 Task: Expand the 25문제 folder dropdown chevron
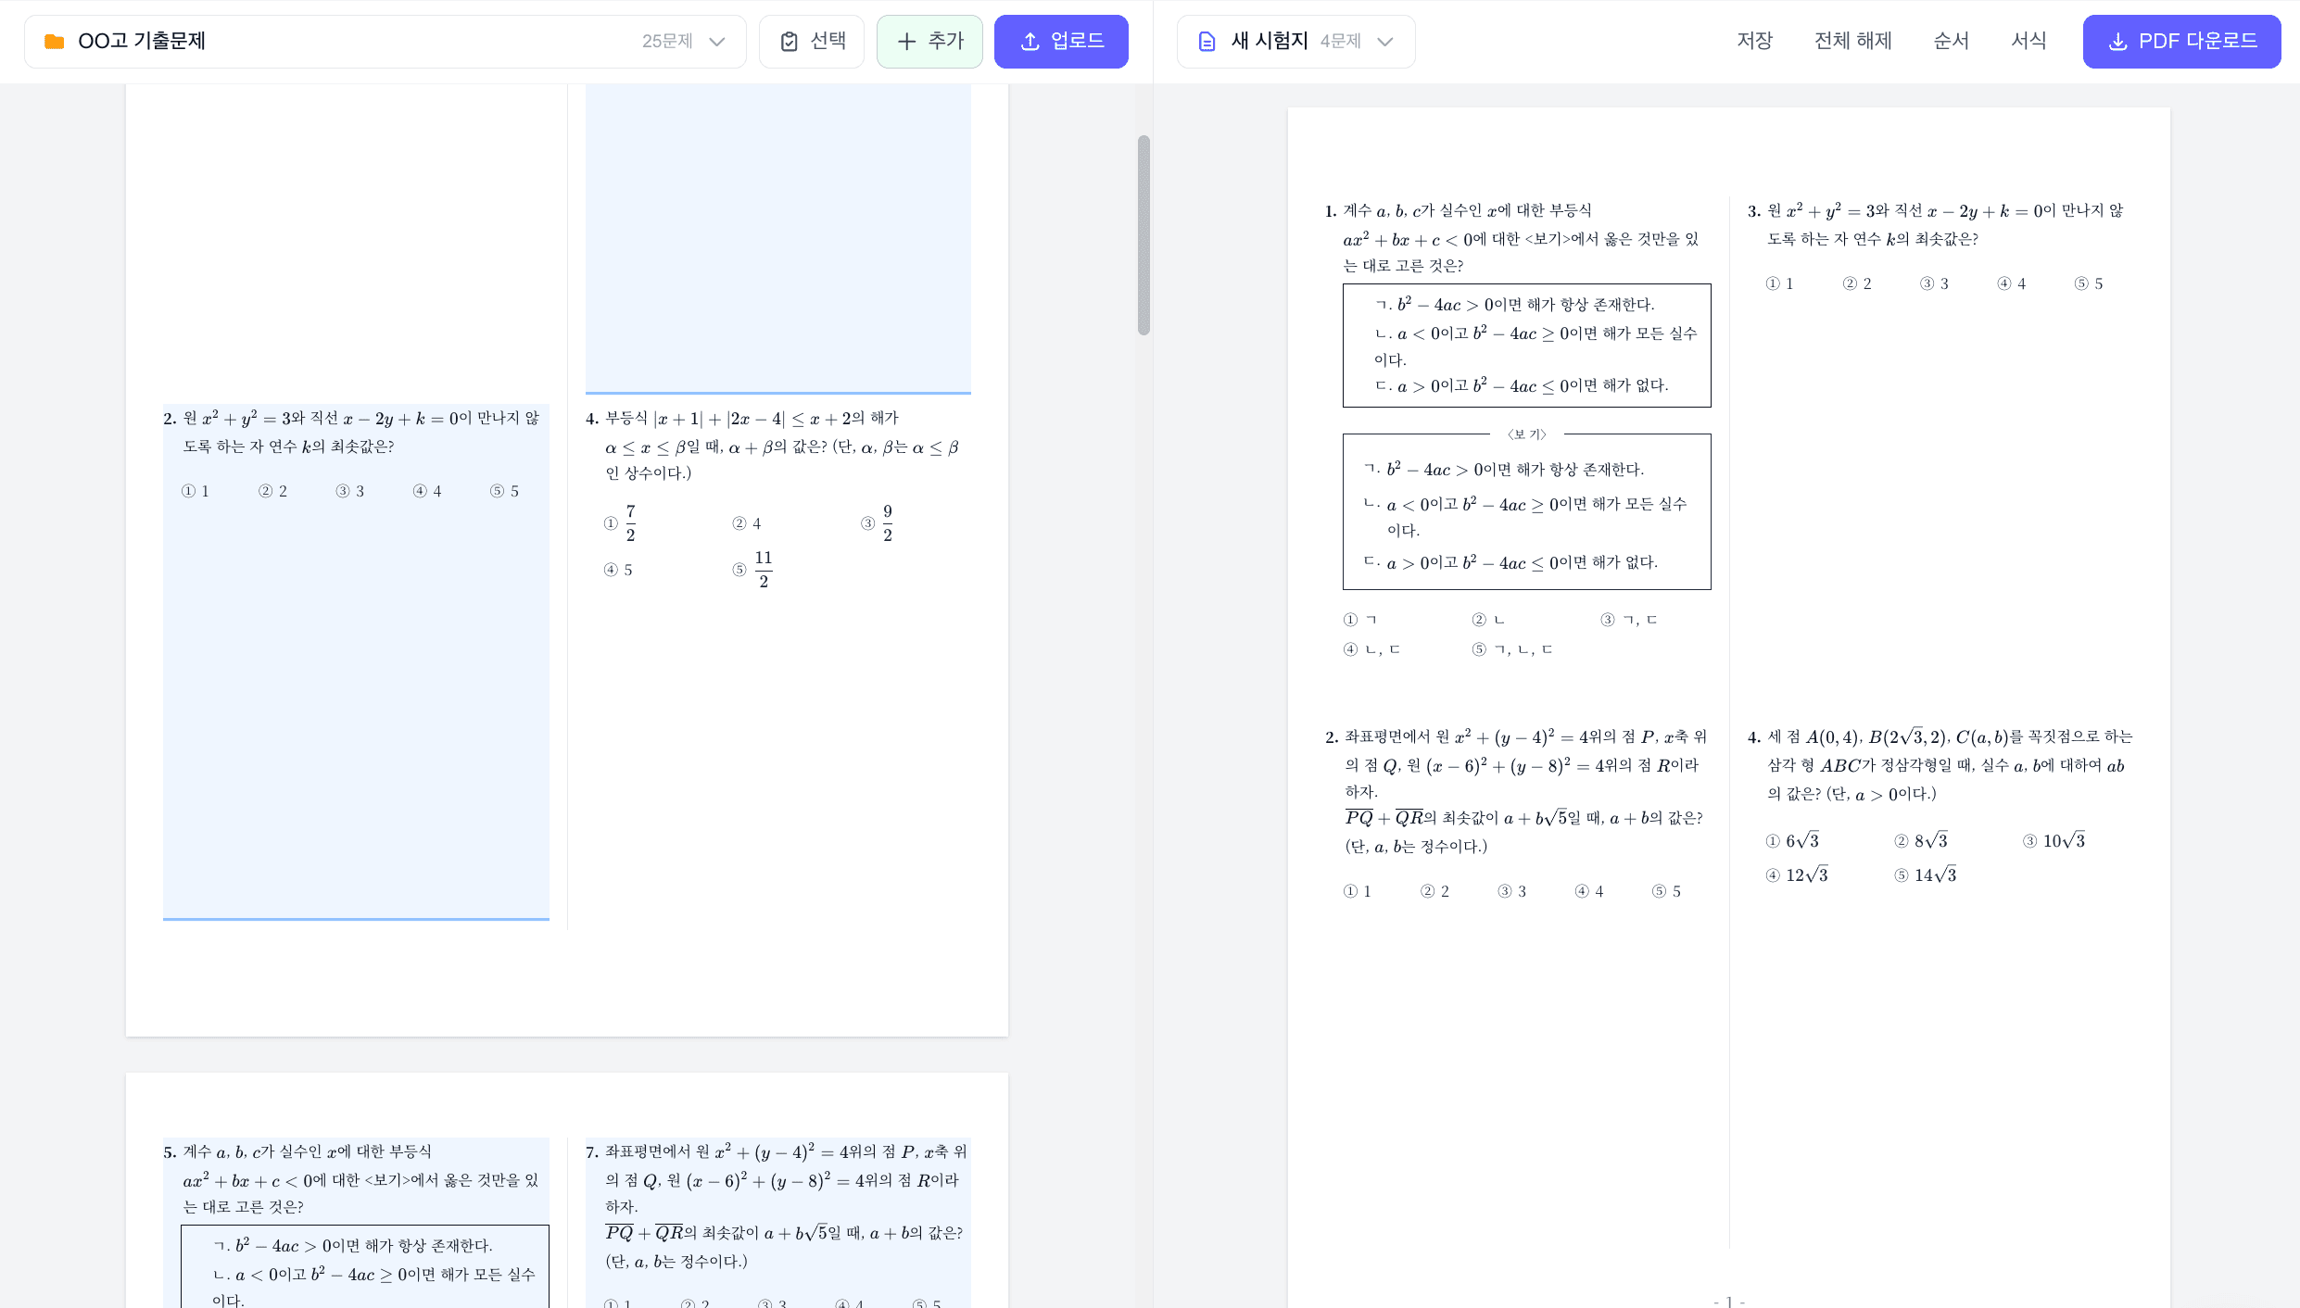(716, 42)
